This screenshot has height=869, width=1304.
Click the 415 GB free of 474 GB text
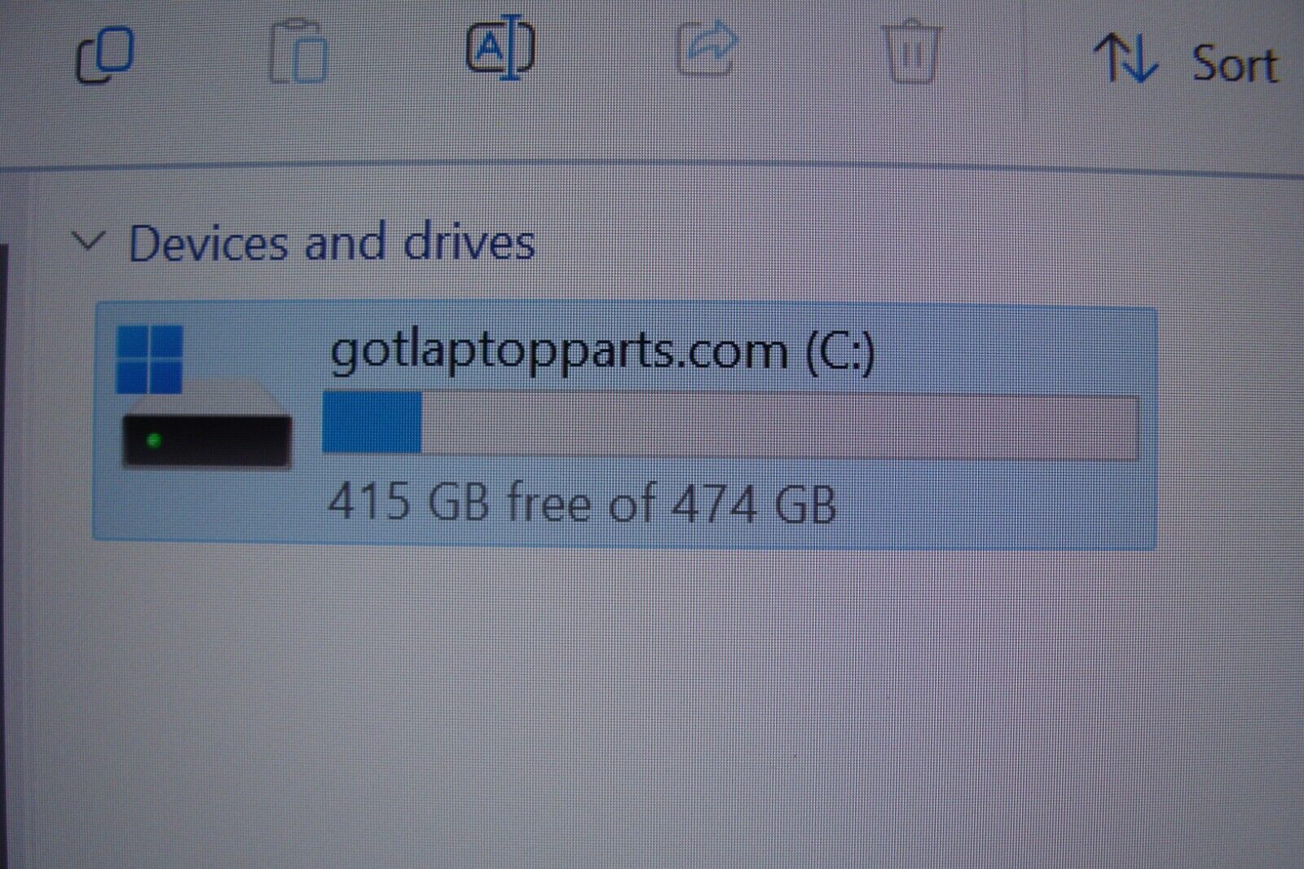582,502
